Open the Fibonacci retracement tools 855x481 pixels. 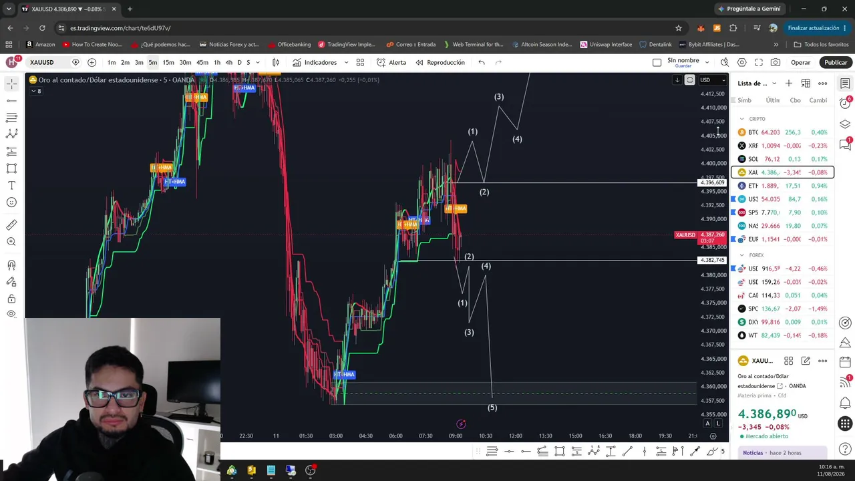coord(11,118)
